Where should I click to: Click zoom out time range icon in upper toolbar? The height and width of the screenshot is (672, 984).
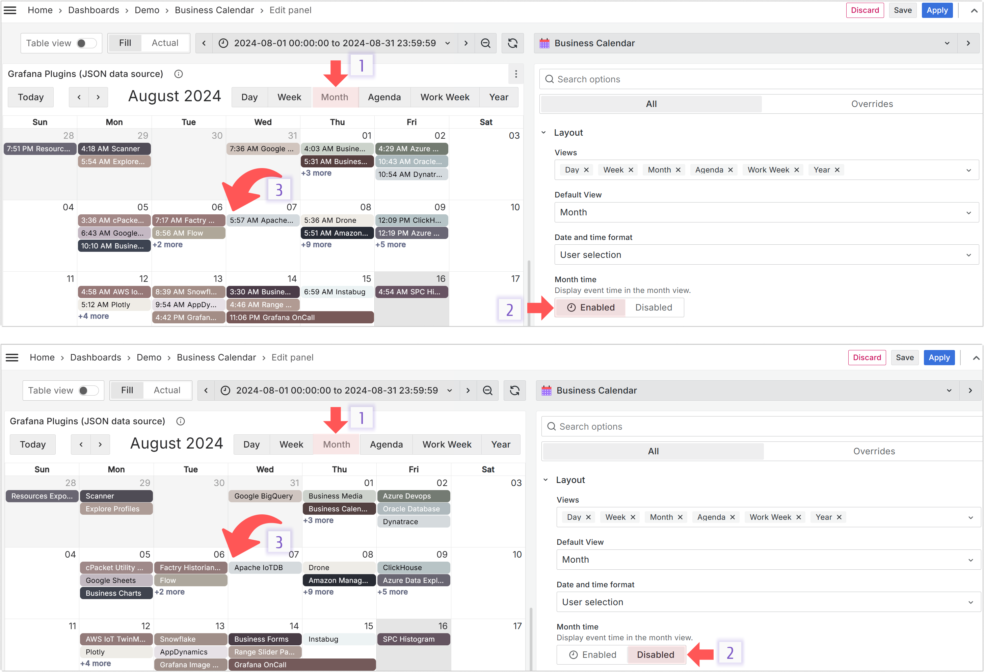click(486, 43)
